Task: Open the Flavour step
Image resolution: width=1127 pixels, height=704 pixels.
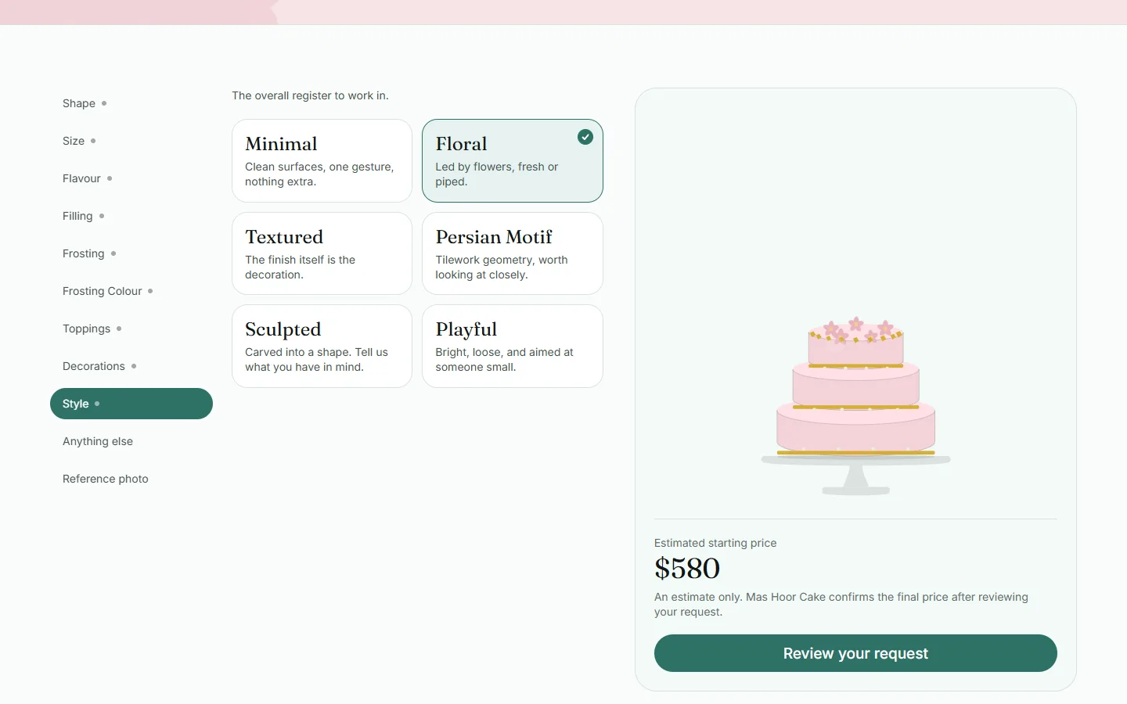Action: pyautogui.click(x=131, y=178)
